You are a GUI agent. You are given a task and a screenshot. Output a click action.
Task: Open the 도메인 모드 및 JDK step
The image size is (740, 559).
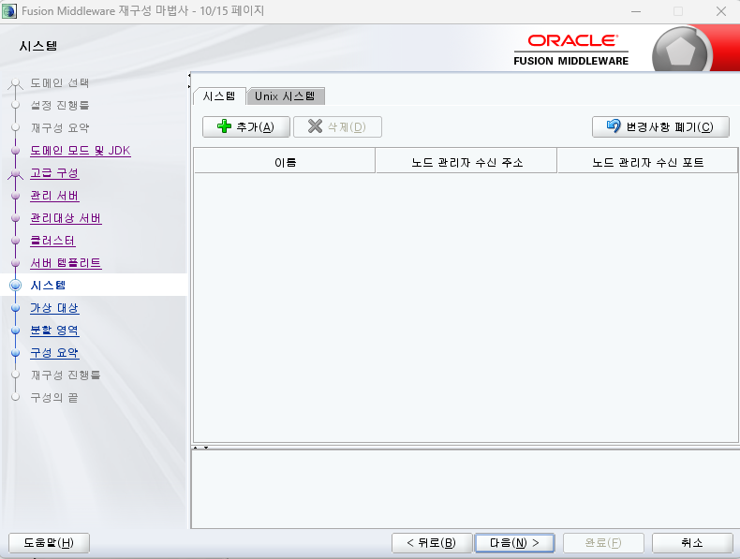pos(81,151)
